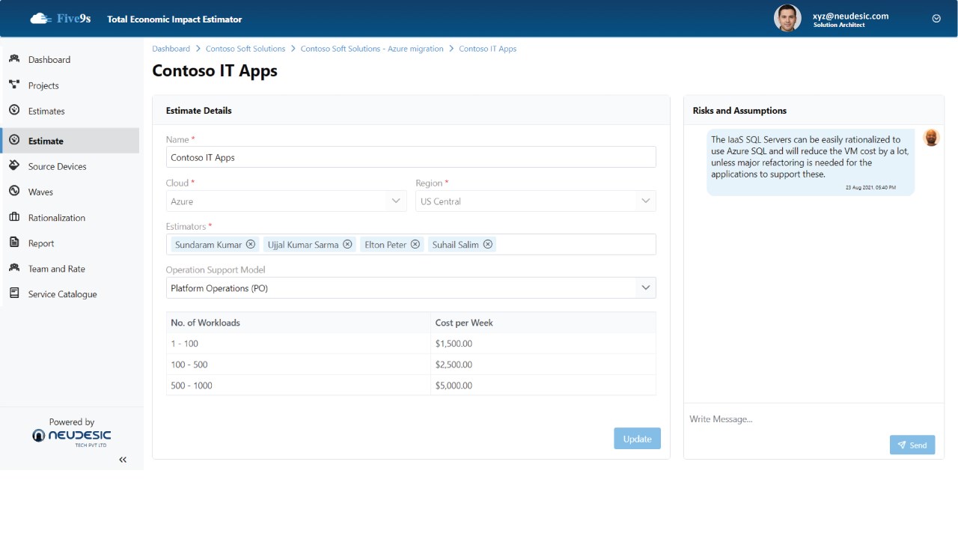The width and height of the screenshot is (958, 539).
Task: Click the Estimate sidebar icon
Action: pyautogui.click(x=14, y=140)
